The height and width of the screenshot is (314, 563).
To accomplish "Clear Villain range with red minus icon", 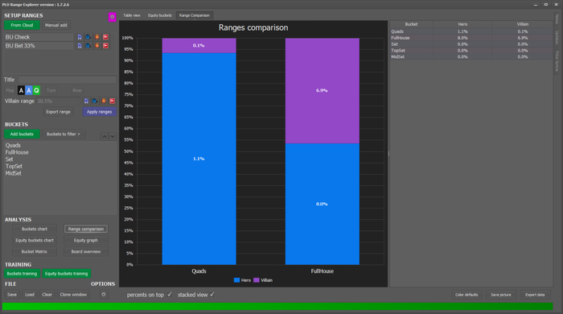I will tap(112, 101).
